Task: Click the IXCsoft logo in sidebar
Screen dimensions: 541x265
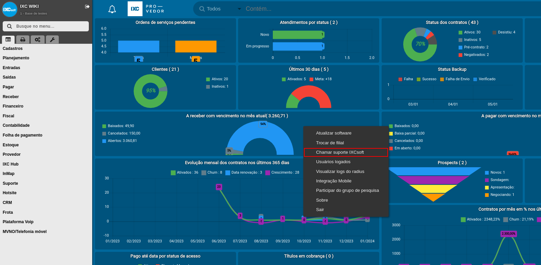Action: click(x=9, y=9)
